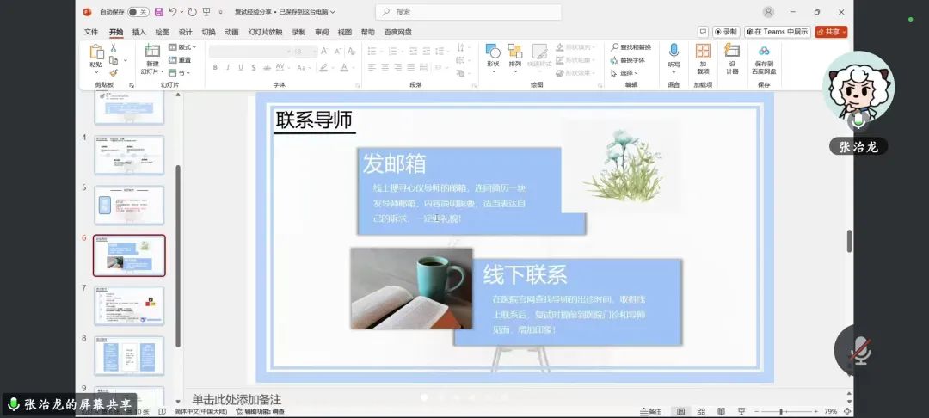Click the Paste (粘贴) icon

(95, 54)
